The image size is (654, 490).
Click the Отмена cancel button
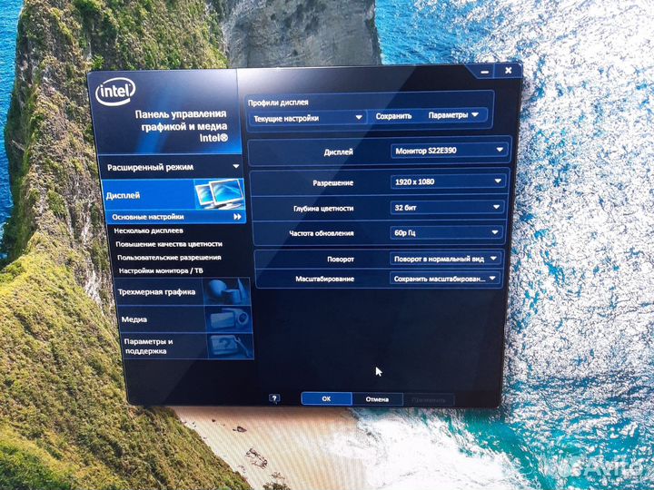[x=377, y=399]
